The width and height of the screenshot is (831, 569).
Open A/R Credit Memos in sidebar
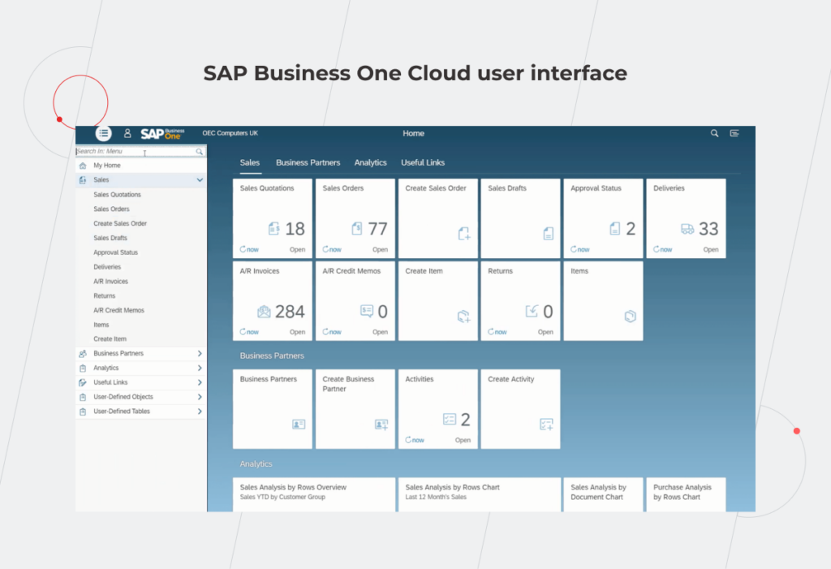point(118,310)
